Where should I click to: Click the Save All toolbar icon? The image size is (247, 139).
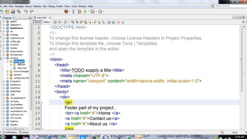[19, 11]
